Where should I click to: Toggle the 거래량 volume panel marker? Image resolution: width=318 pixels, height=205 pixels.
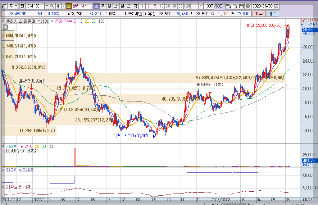(x=3, y=146)
